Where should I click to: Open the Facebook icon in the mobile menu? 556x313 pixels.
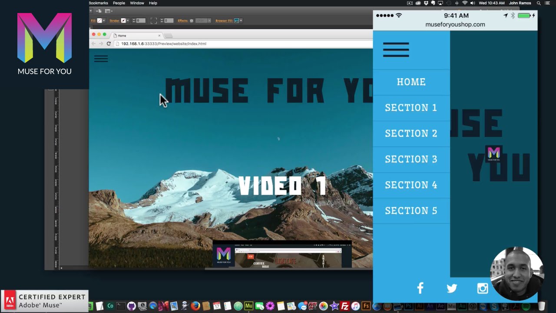click(x=420, y=288)
